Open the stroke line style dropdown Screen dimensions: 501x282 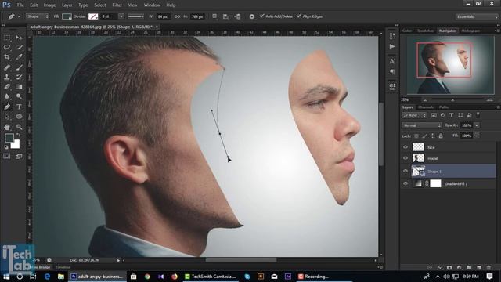pos(135,16)
